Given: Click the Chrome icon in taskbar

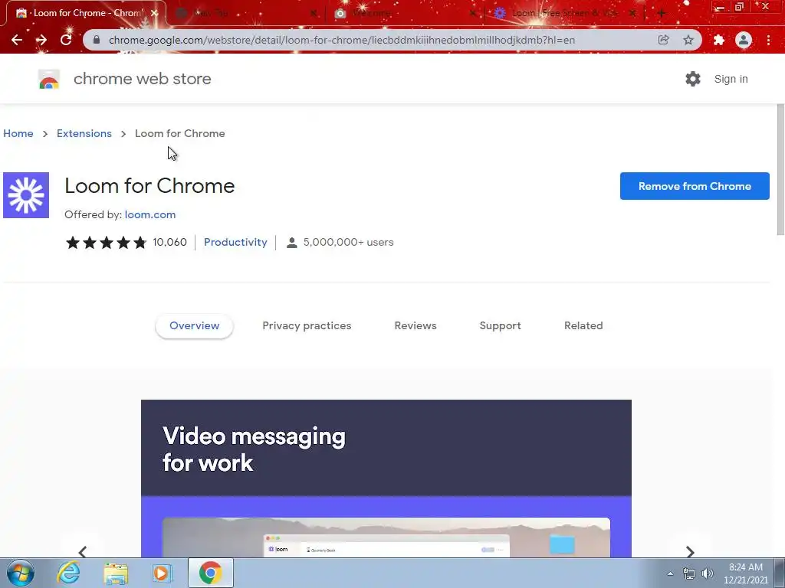Looking at the screenshot, I should tap(211, 573).
